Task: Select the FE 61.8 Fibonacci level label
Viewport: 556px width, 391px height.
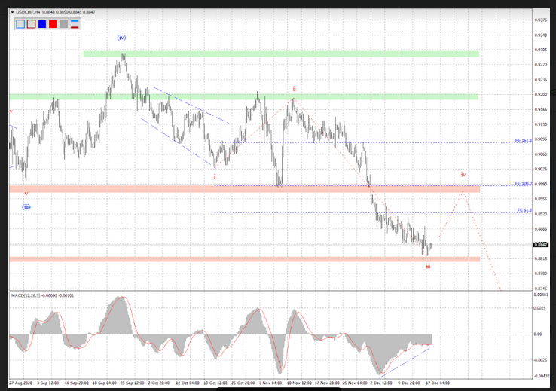Action: click(x=524, y=210)
